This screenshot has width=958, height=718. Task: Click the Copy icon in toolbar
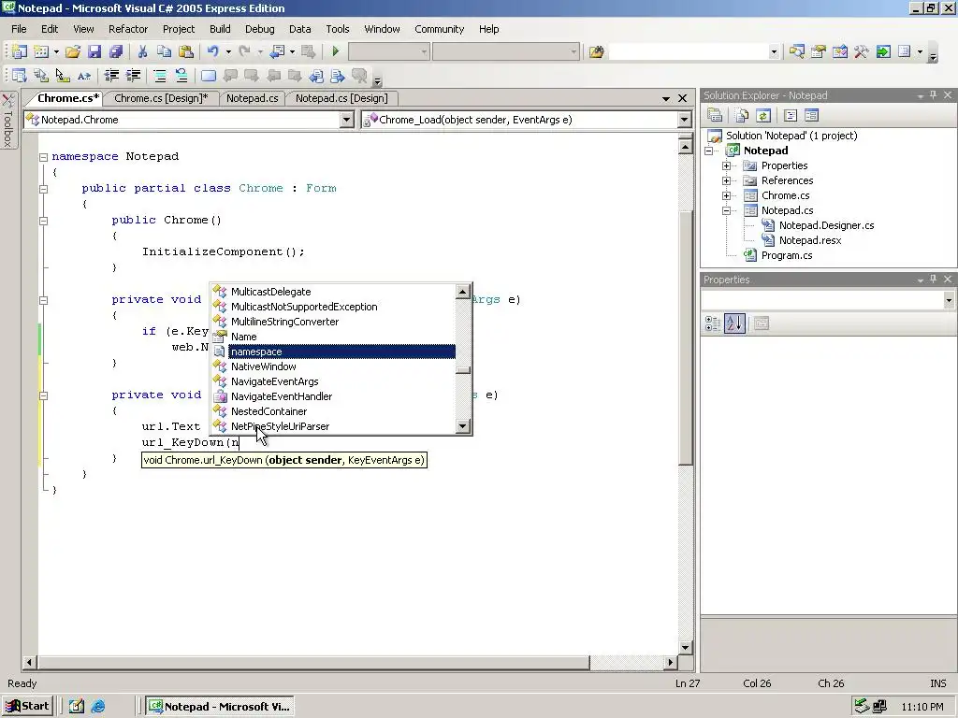pyautogui.click(x=164, y=52)
